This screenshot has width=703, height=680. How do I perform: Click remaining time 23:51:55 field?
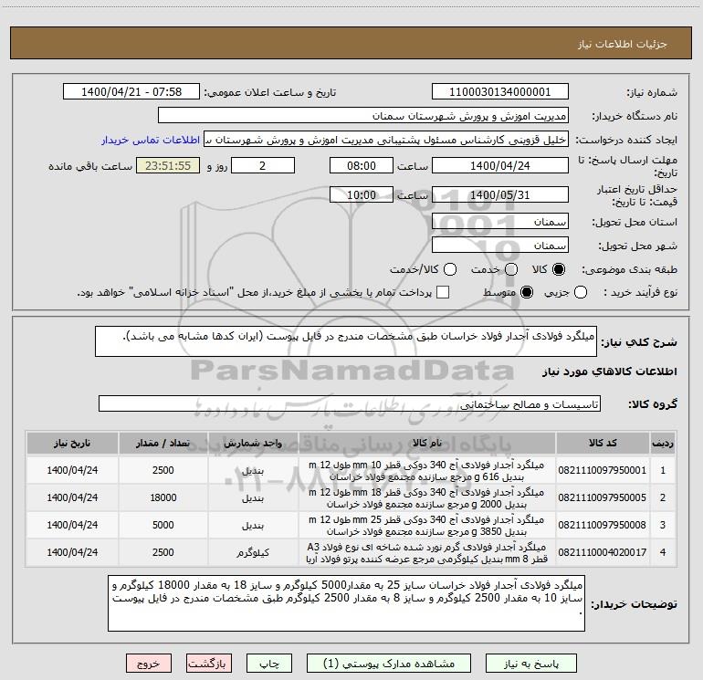pyautogui.click(x=168, y=165)
